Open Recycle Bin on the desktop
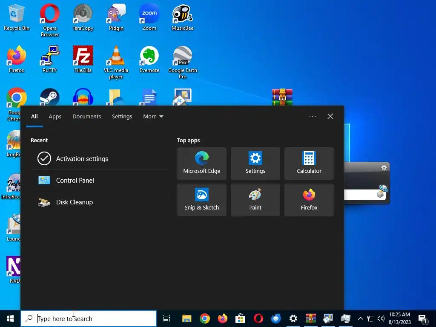436x327 pixels. [17, 17]
